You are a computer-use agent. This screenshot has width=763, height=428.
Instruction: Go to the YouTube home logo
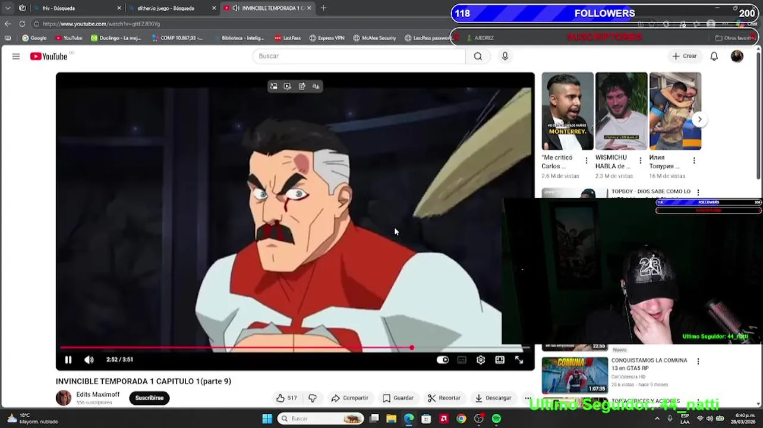49,56
